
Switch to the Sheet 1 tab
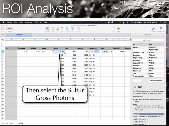point(19,35)
